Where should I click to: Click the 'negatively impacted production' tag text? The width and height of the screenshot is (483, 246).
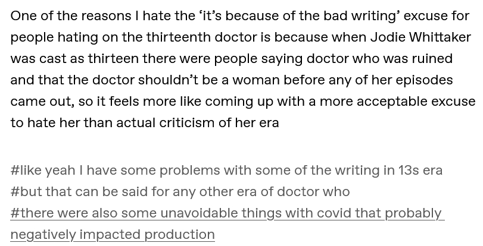pos(113,235)
